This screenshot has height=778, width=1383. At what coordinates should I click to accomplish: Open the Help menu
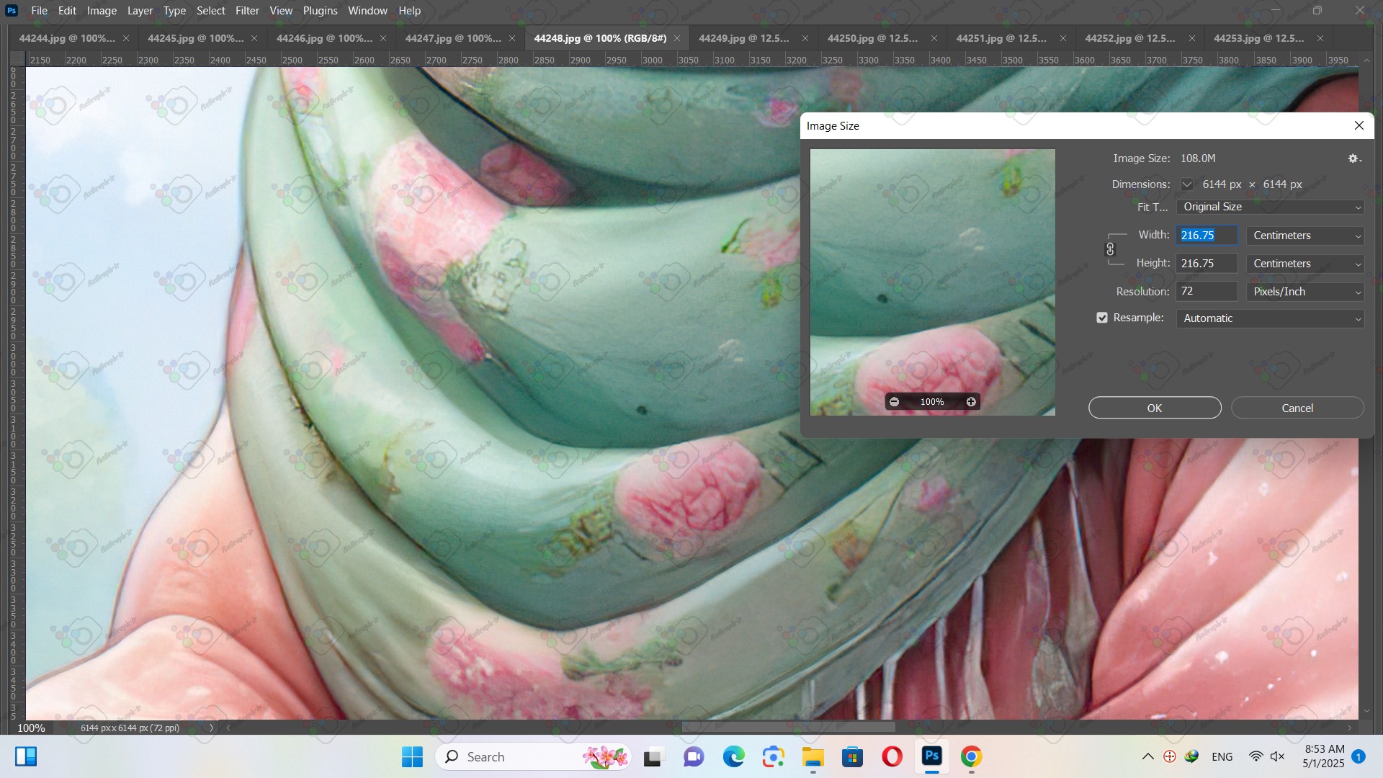coord(409,11)
